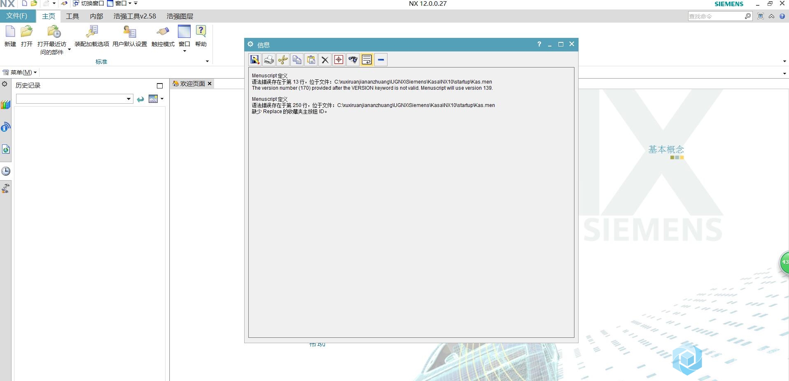Click blue help icon at ribbon top right
The height and width of the screenshot is (381, 789).
click(x=782, y=16)
